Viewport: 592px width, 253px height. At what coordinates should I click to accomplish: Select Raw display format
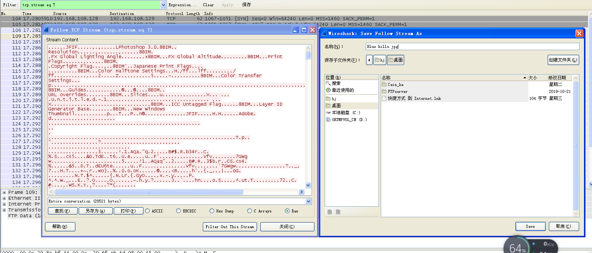(x=291, y=211)
